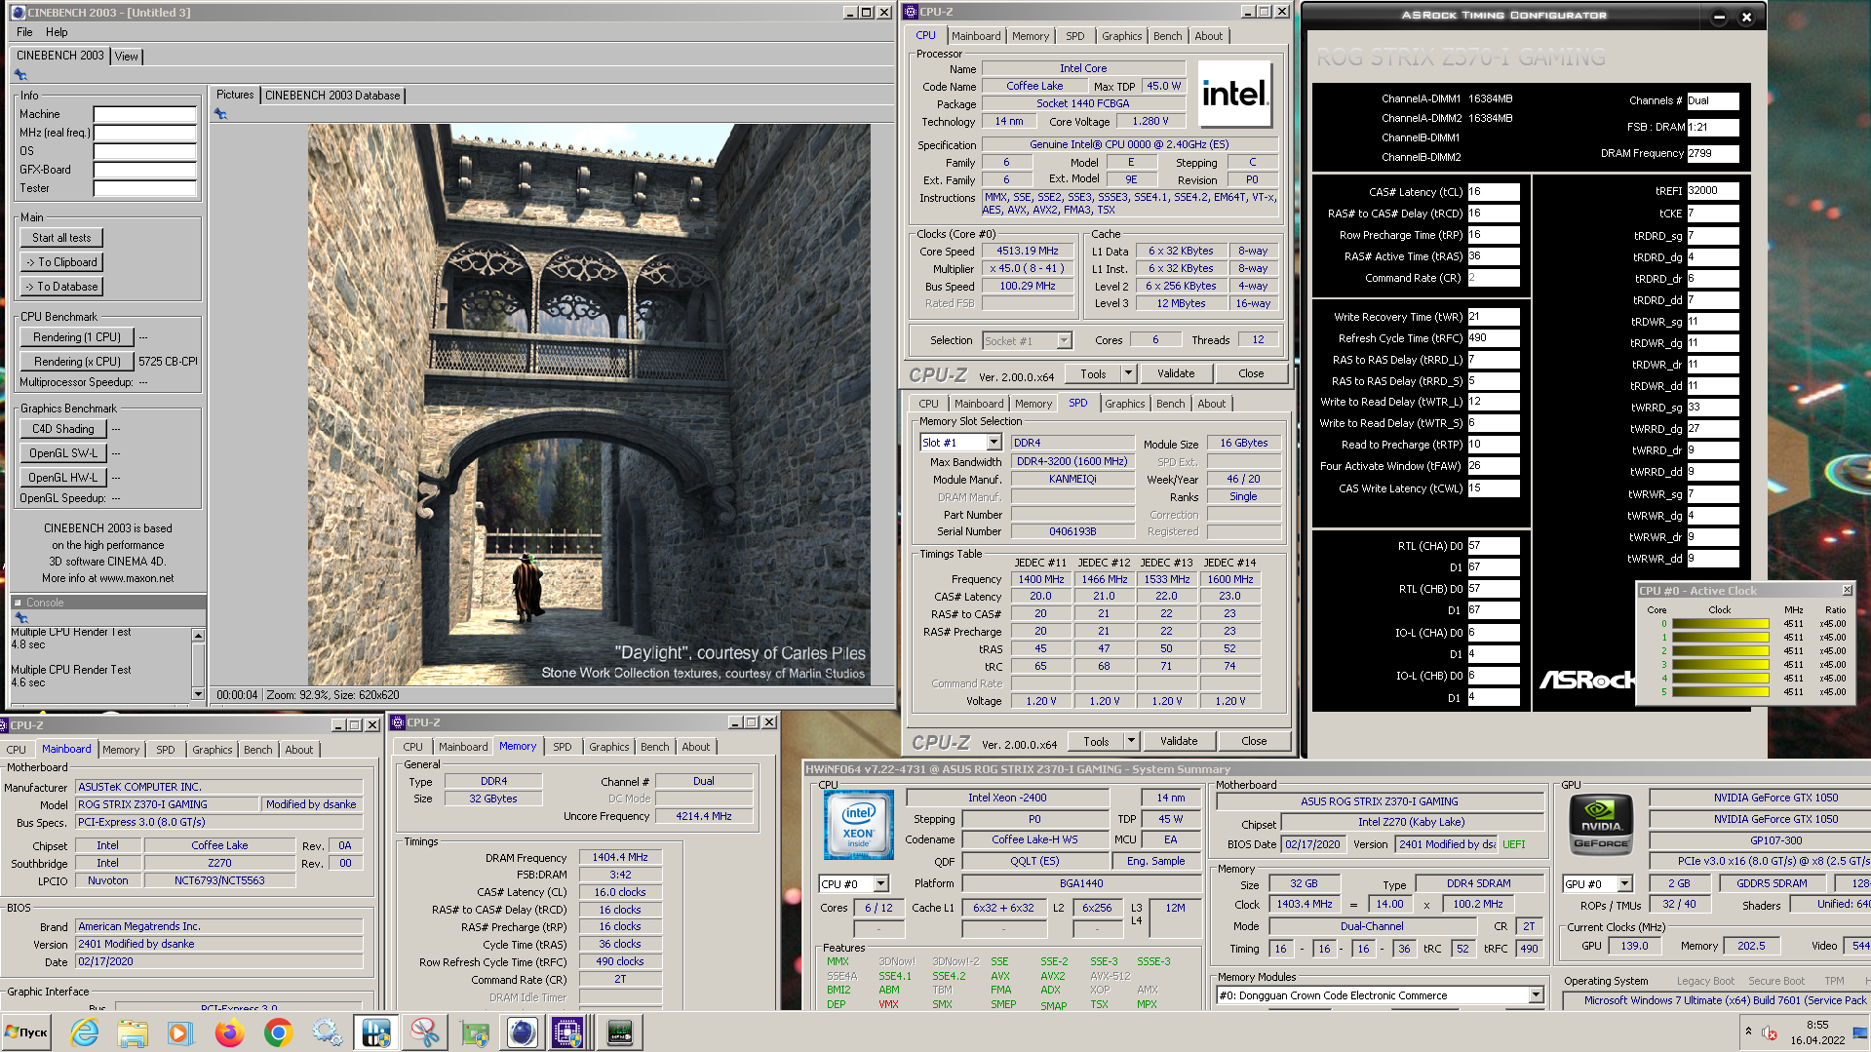This screenshot has height=1052, width=1871.
Task: Open the Snipping Tool taskbar button
Action: coord(425,1033)
